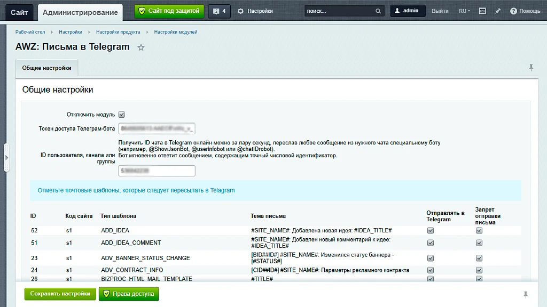Click the bottom bar pin icon
547x307 pixels.
[x=526, y=295]
